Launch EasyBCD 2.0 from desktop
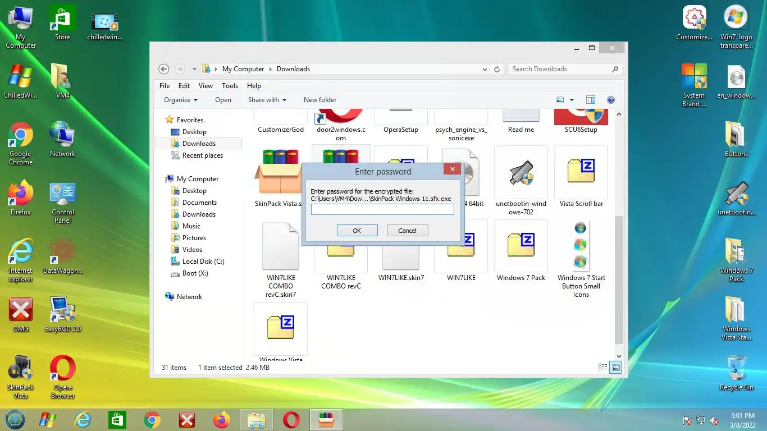767x431 pixels. click(x=62, y=314)
